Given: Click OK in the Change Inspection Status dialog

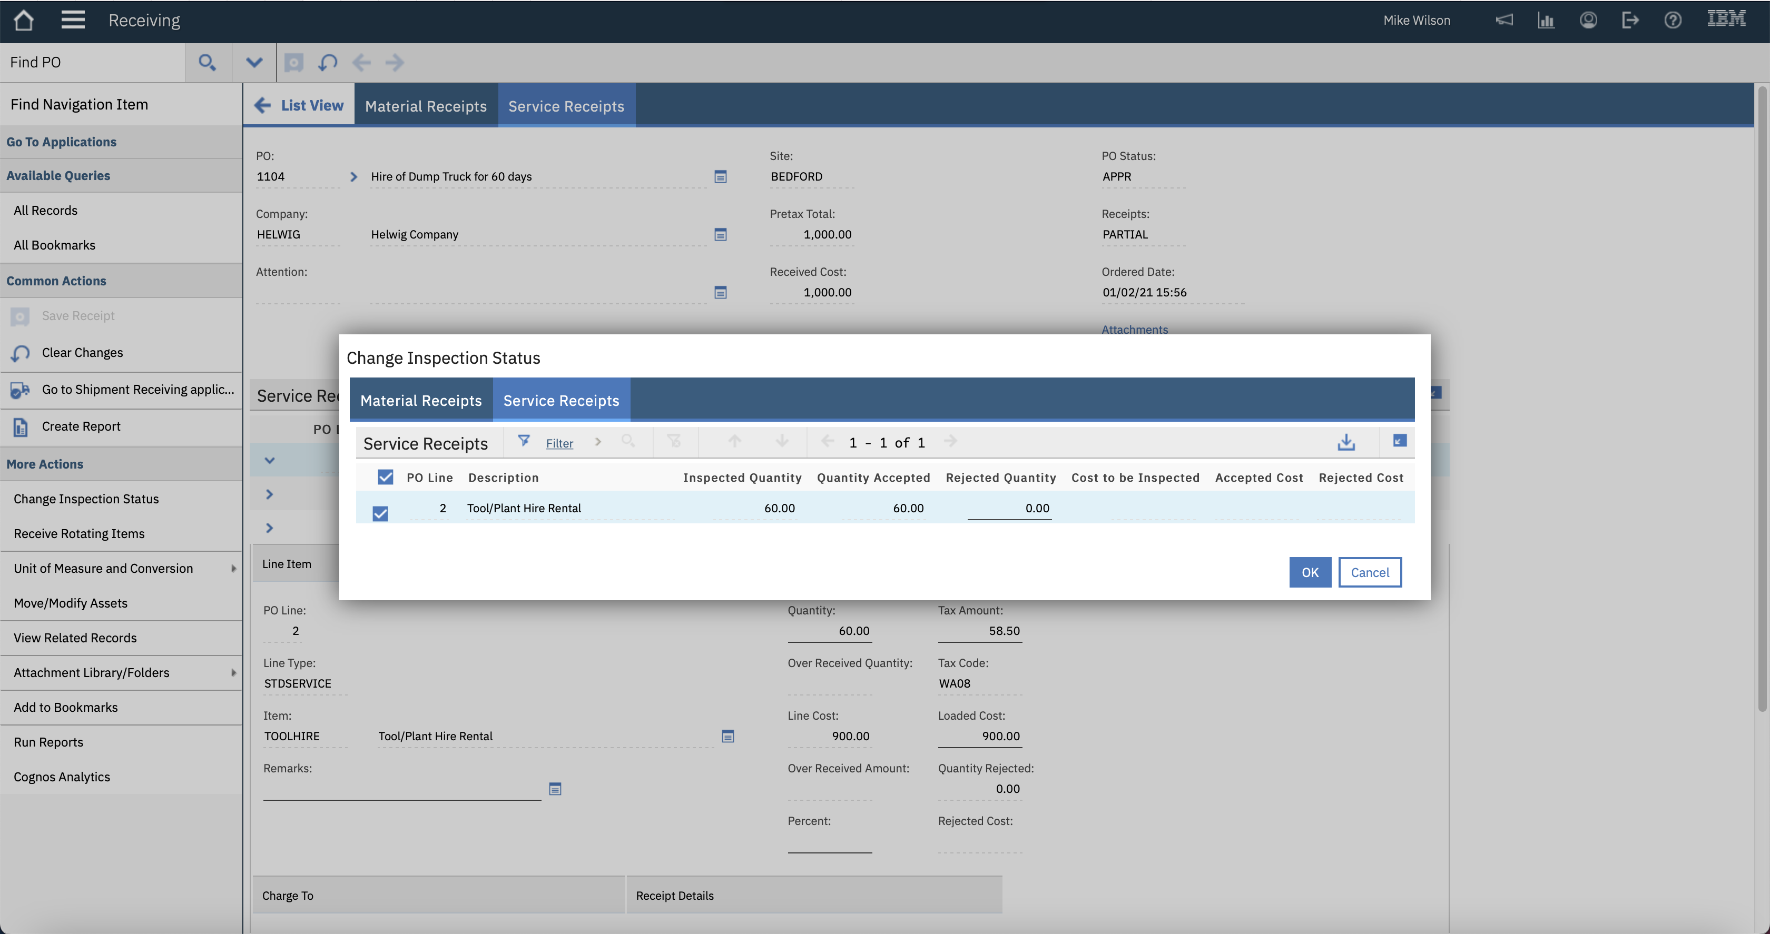Looking at the screenshot, I should [x=1310, y=572].
